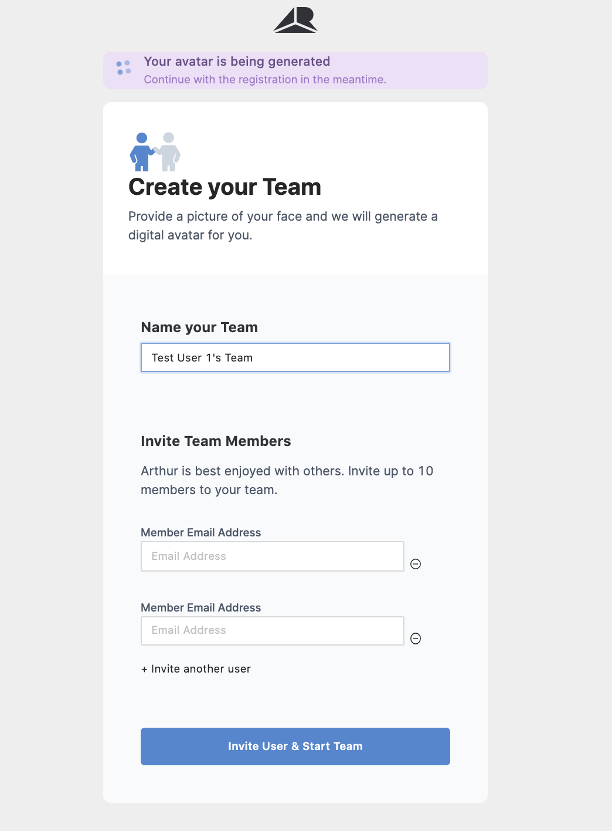The width and height of the screenshot is (612, 831).
Task: Click the first member Email Address field
Action: pos(273,556)
